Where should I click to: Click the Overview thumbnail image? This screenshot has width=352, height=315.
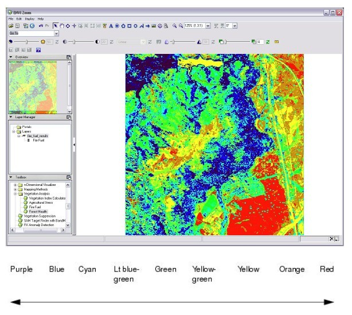tap(33, 87)
